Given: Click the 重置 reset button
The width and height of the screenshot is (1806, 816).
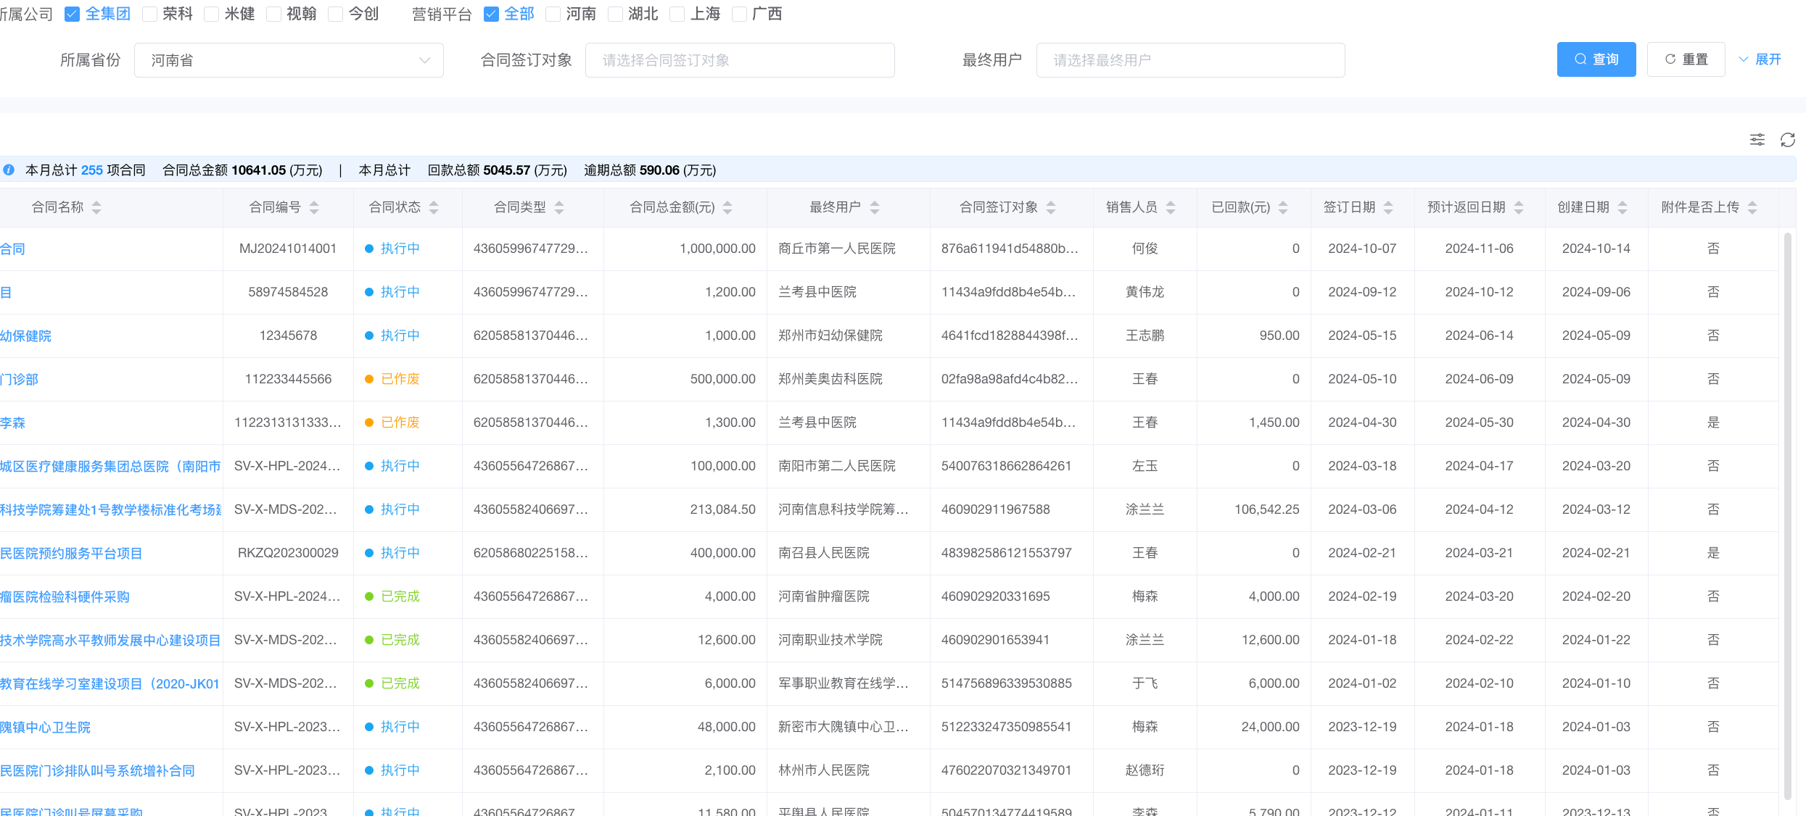Looking at the screenshot, I should coord(1686,59).
